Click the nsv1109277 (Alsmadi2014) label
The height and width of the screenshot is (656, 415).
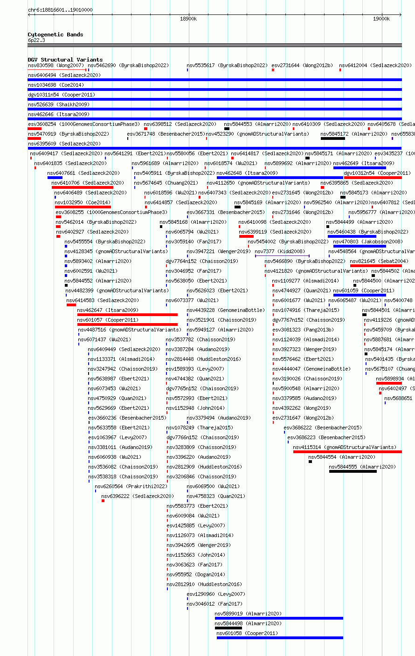(x=306, y=281)
